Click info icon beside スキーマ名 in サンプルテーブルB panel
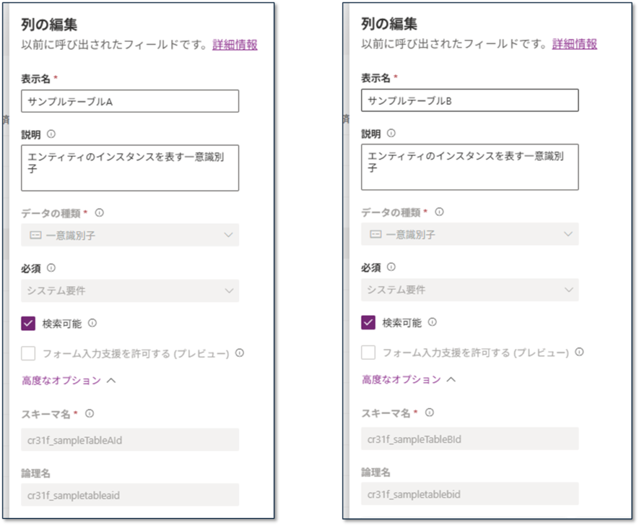Image resolution: width=639 pixels, height=526 pixels. (429, 413)
